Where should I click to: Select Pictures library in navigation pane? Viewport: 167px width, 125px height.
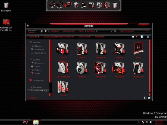click(x=36, y=70)
